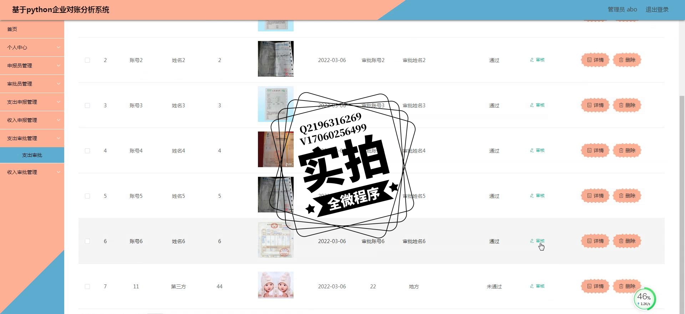This screenshot has width=685, height=314.
Task: Click the 管理员 abo account label
Action: tap(622, 10)
